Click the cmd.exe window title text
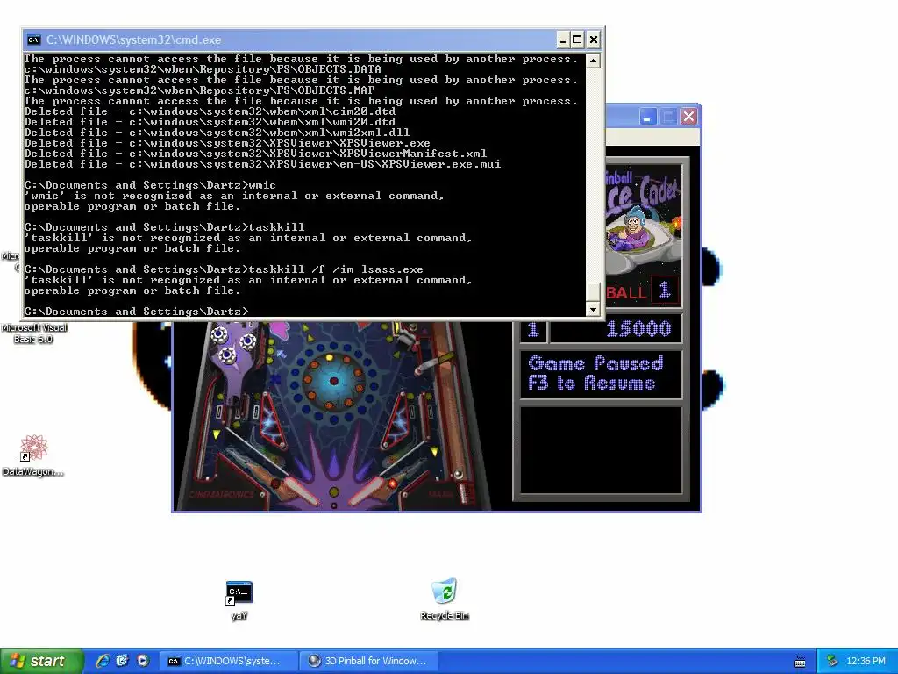 [x=133, y=39]
